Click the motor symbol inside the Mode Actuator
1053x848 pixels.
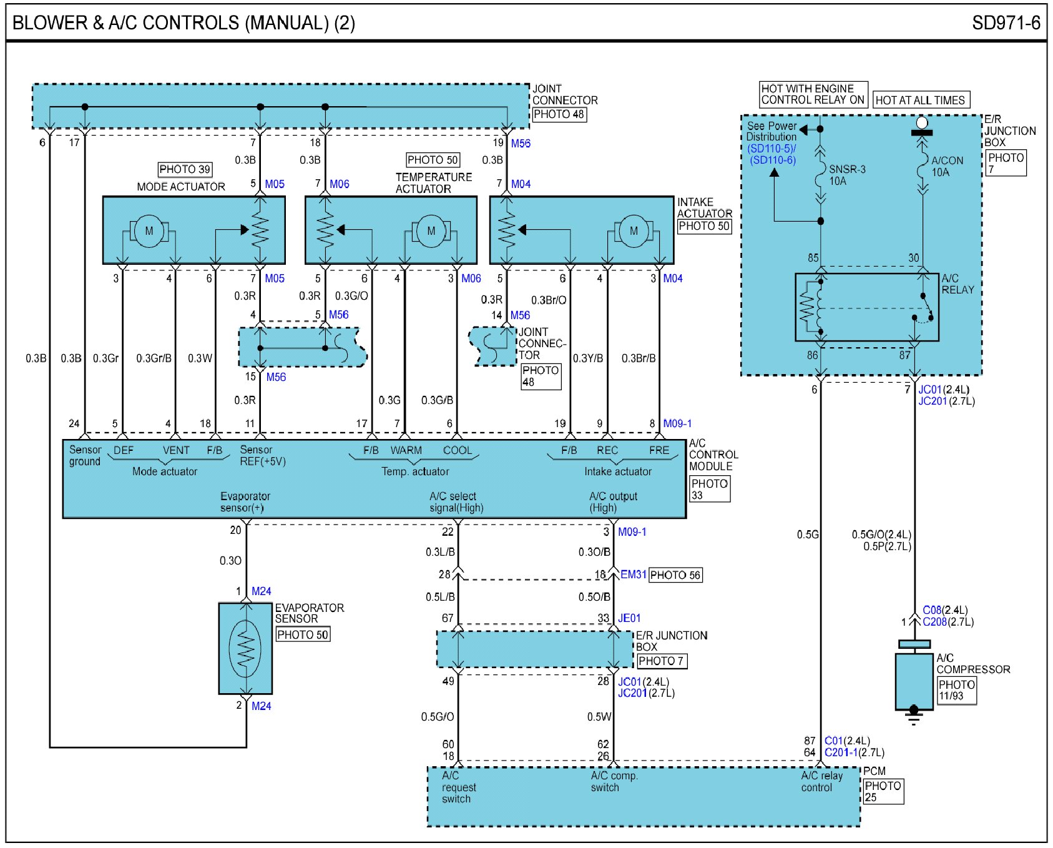[149, 231]
